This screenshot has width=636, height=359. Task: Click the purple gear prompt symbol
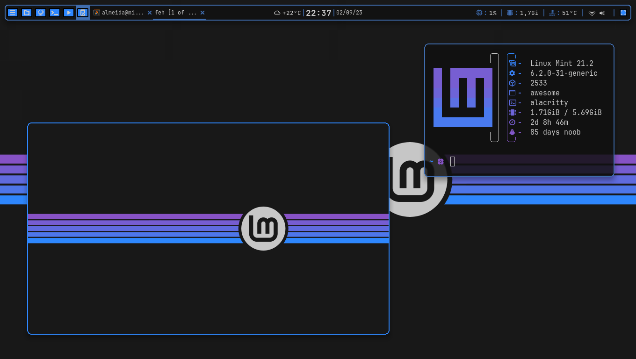[441, 161]
